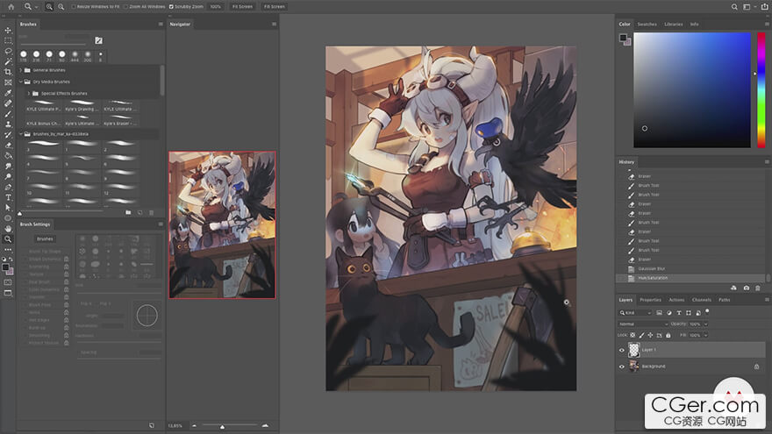Click the Fill Screen button
The width and height of the screenshot is (772, 434).
point(275,6)
